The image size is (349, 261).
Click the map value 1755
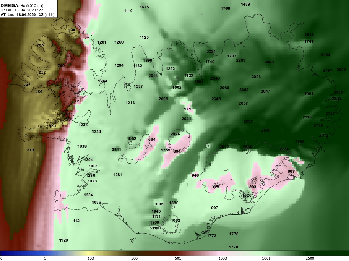coord(165,150)
